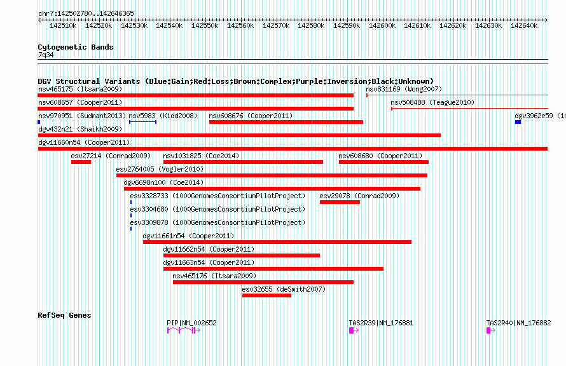Open nsv608676 (Cooper2011) variant label
The width and height of the screenshot is (566, 366).
(251, 116)
